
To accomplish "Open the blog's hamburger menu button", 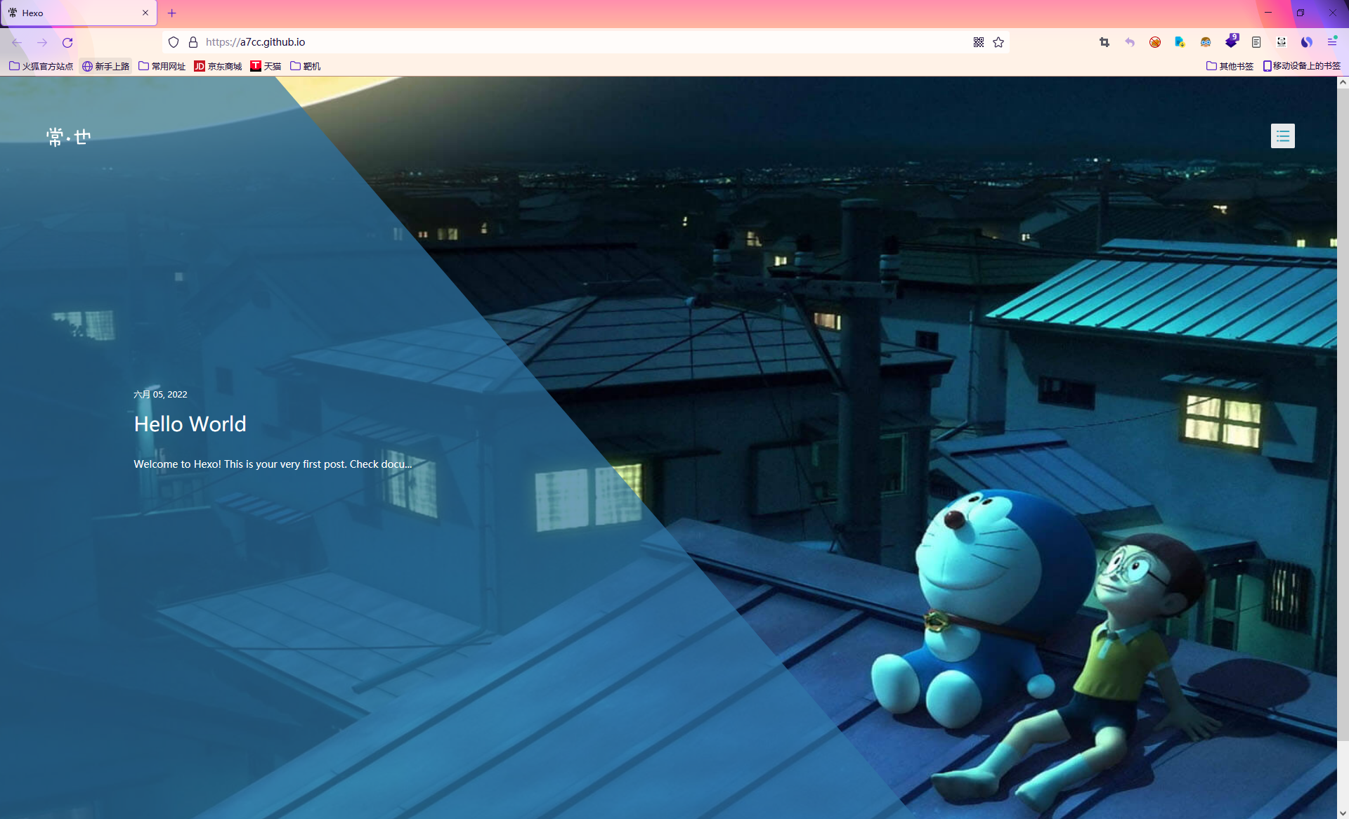I will (x=1282, y=136).
